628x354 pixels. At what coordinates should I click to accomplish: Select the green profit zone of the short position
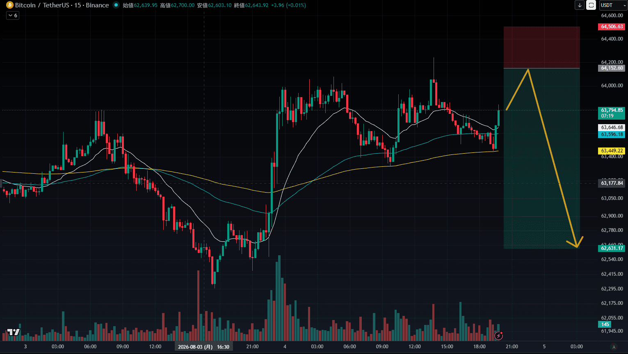click(541, 158)
